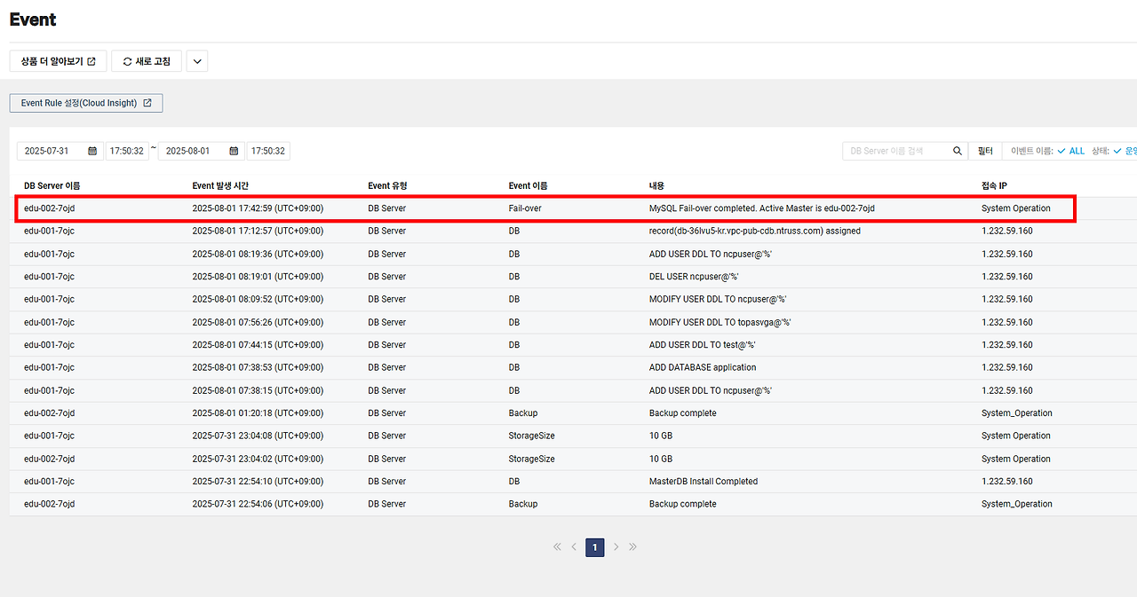Click System Operation IP in the Fail-over row
Viewport: 1137px width, 597px height.
pyautogui.click(x=1015, y=208)
